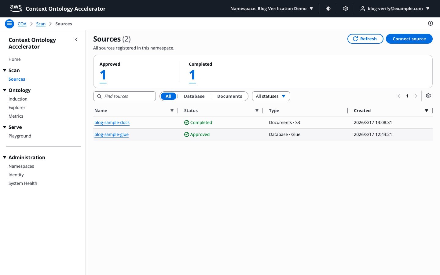Open Playground in the sidebar
Viewport: 440px width, 275px height.
coord(20,136)
